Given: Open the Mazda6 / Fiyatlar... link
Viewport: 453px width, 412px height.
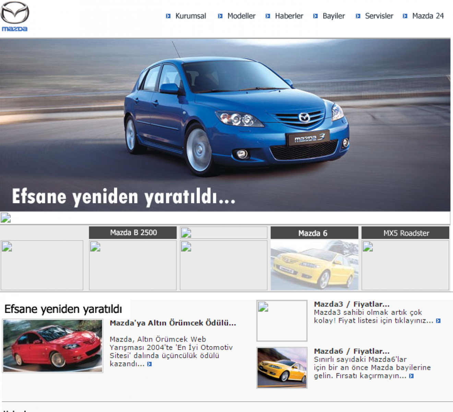Looking at the screenshot, I should 351,351.
